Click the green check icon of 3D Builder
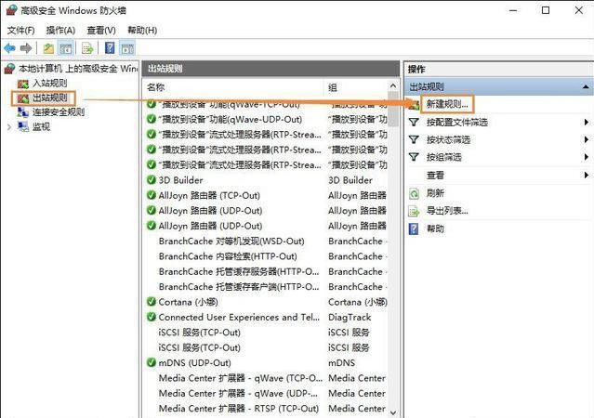Image resolution: width=594 pixels, height=418 pixels. coord(152,180)
